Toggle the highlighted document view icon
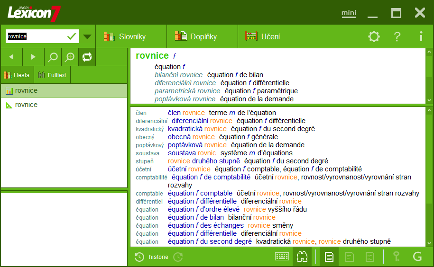 (329, 257)
